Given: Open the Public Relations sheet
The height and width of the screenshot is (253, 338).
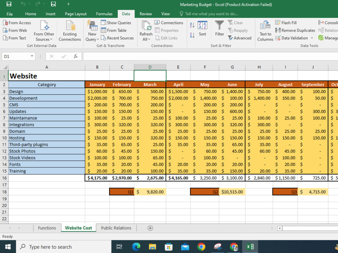Looking at the screenshot, I should (116, 228).
